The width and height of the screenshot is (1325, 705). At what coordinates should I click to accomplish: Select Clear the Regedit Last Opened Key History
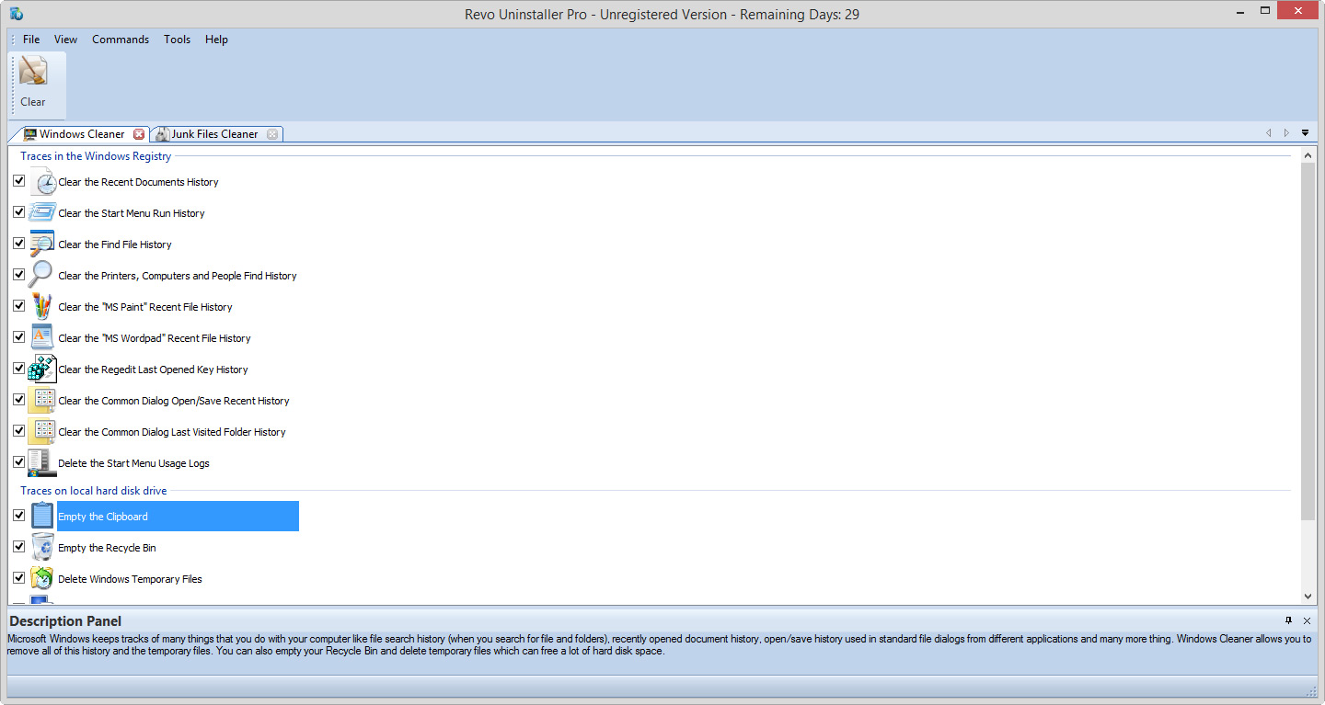(x=153, y=370)
